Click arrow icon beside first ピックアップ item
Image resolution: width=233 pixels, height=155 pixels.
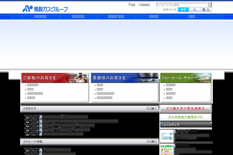point(174,131)
